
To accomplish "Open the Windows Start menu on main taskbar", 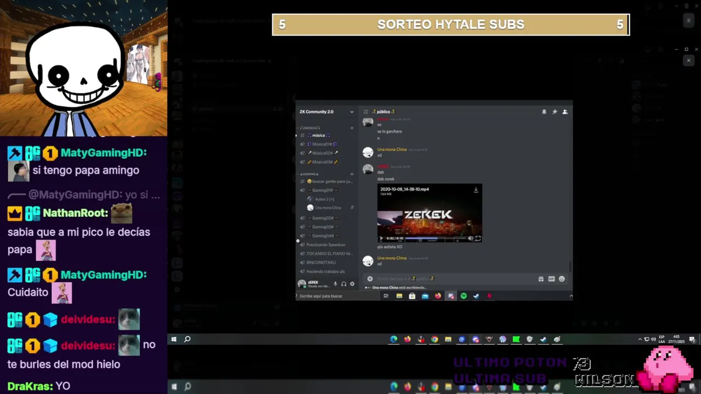I will click(x=174, y=339).
